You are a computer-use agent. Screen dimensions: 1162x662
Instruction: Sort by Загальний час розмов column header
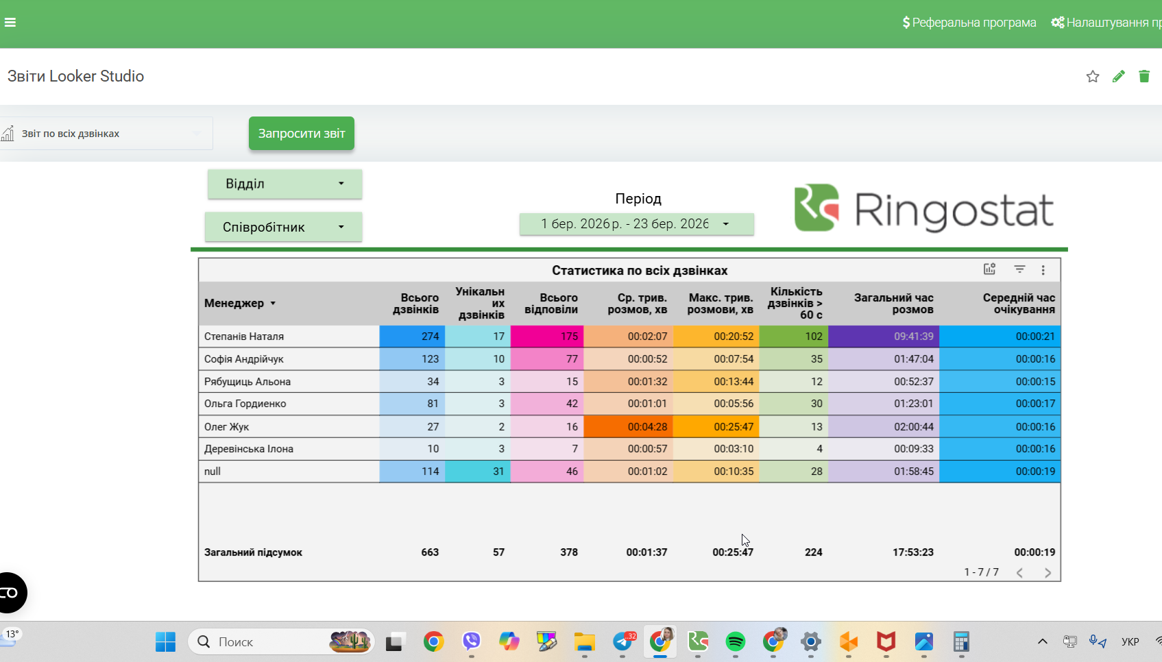click(894, 304)
